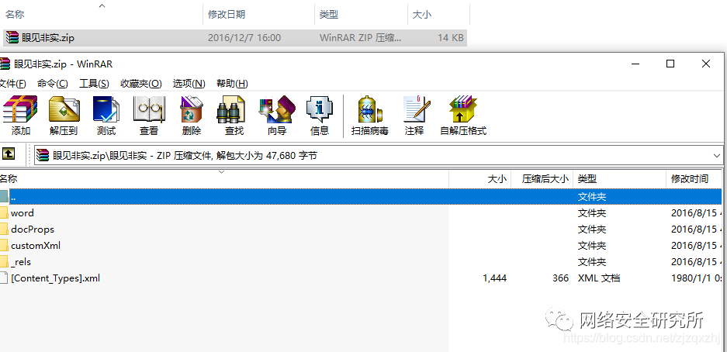Open the 选项(N) menu
727x352 pixels.
tap(189, 84)
